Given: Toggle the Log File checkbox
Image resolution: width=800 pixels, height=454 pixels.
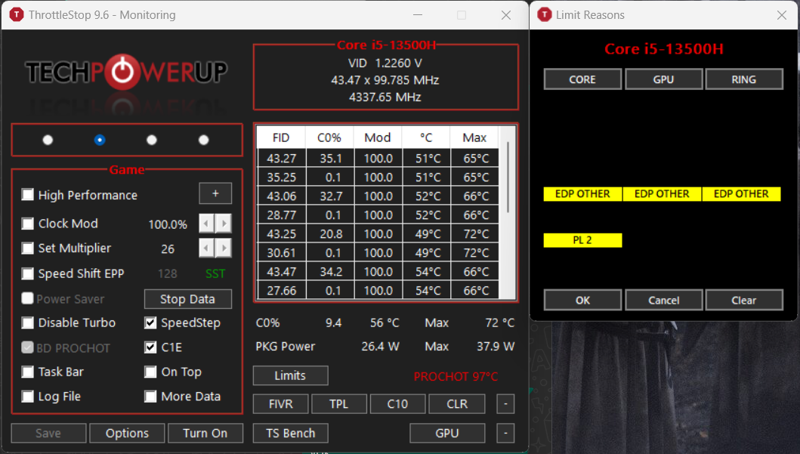Looking at the screenshot, I should coord(27,397).
